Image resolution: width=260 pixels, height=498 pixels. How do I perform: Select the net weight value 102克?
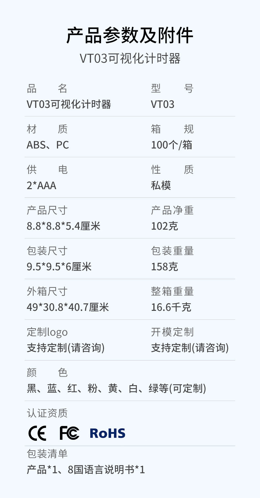coord(165,226)
